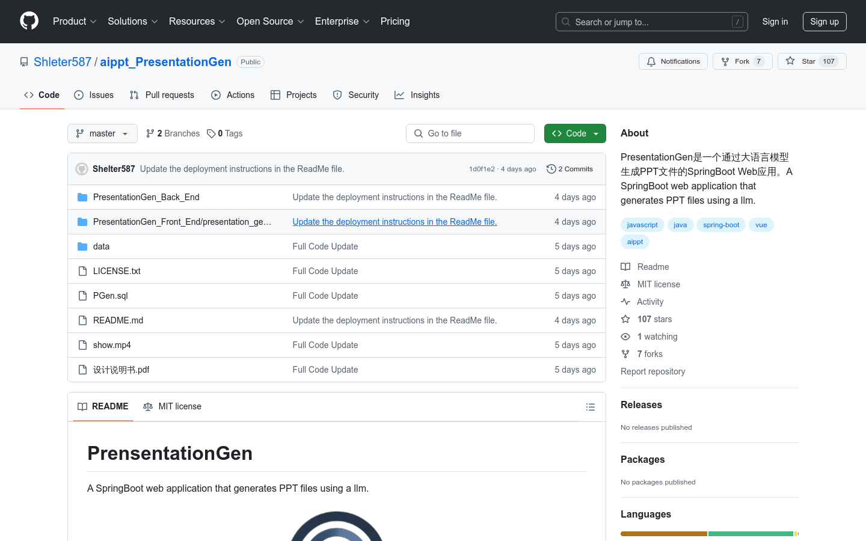
Task: Click the javascript topic tag
Action: 642,225
